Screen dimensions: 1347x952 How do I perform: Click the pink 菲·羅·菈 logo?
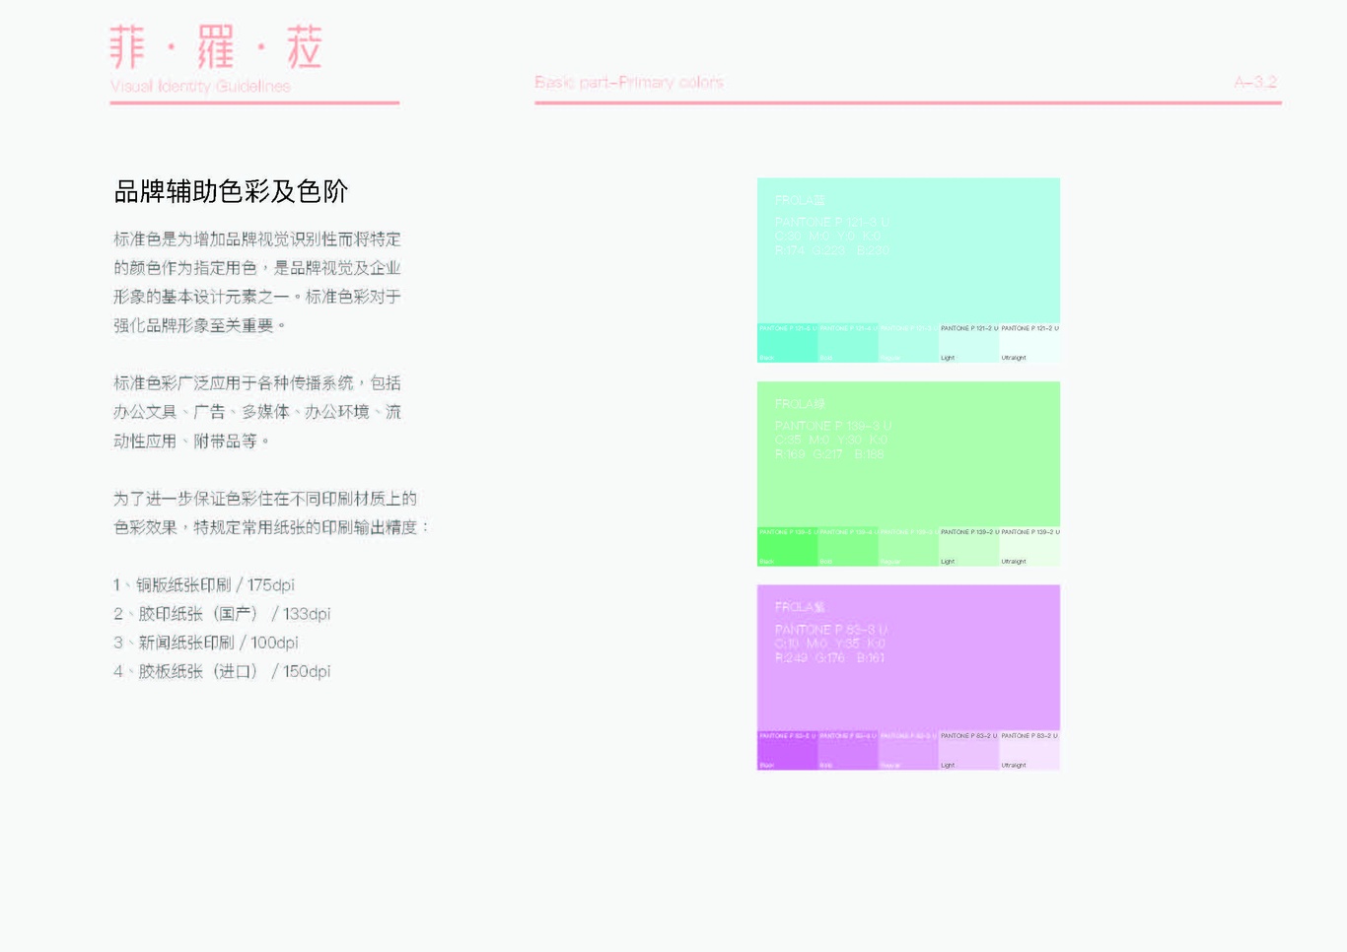[215, 46]
